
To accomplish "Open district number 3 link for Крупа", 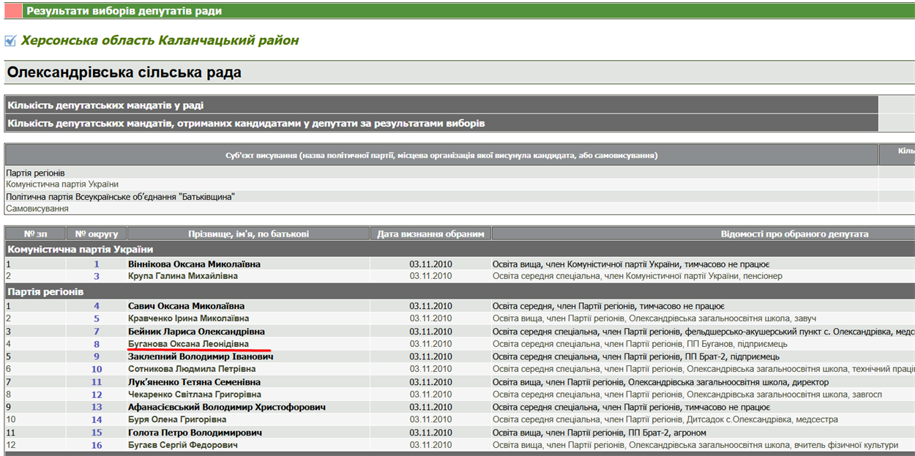I will [x=97, y=277].
